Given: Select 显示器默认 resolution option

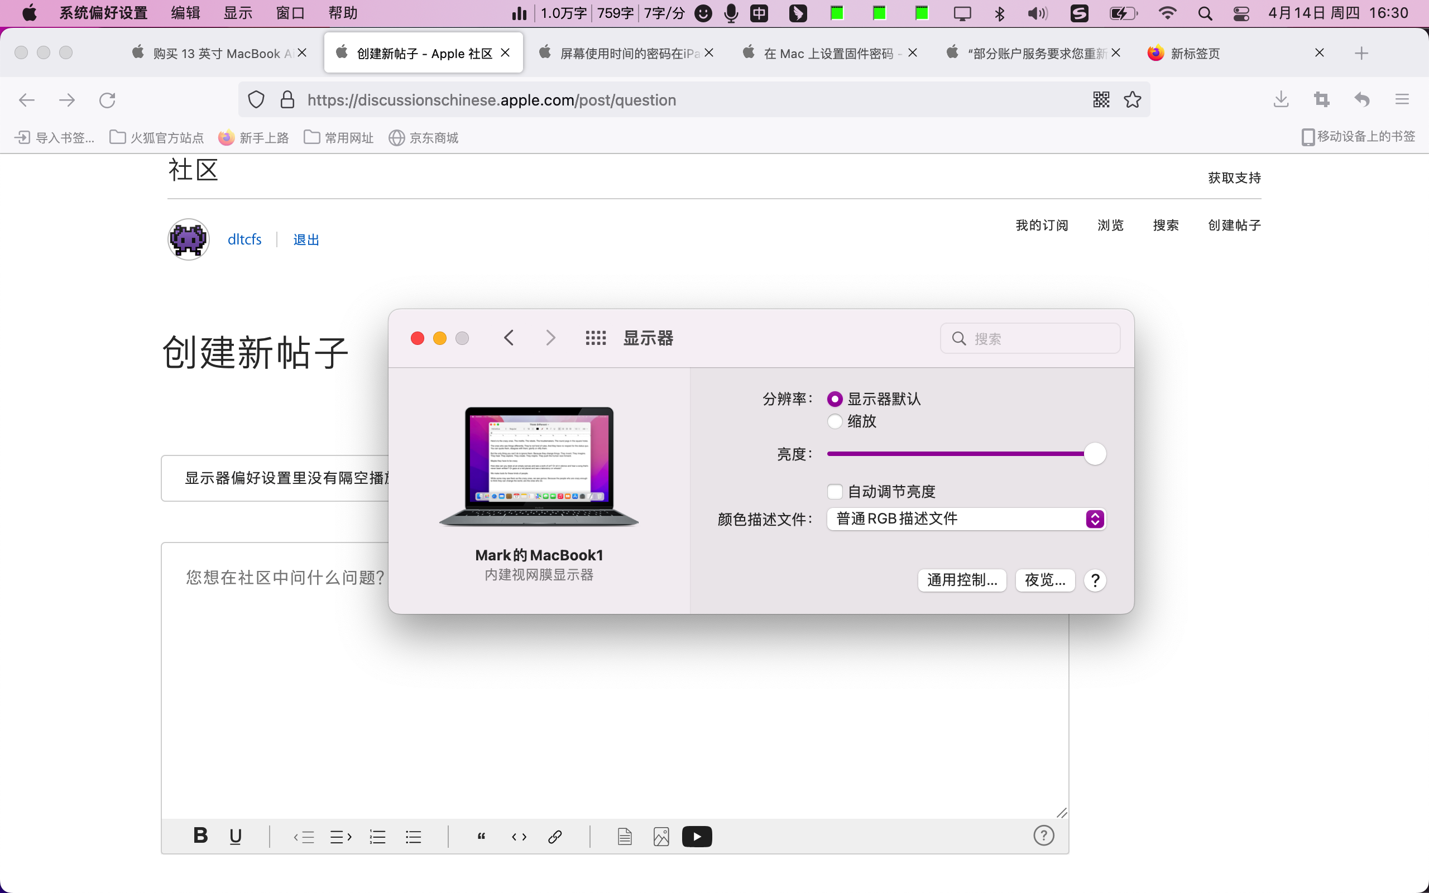Looking at the screenshot, I should click(835, 399).
